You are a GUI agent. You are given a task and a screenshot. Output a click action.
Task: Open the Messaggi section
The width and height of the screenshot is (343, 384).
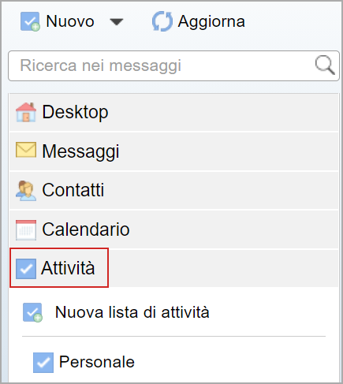click(173, 151)
